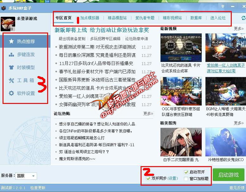Open headline 新版即将上线 给力活动让你边玩边拿奖
Image resolution: width=246 pixels, height=192 pixels.
(102, 30)
